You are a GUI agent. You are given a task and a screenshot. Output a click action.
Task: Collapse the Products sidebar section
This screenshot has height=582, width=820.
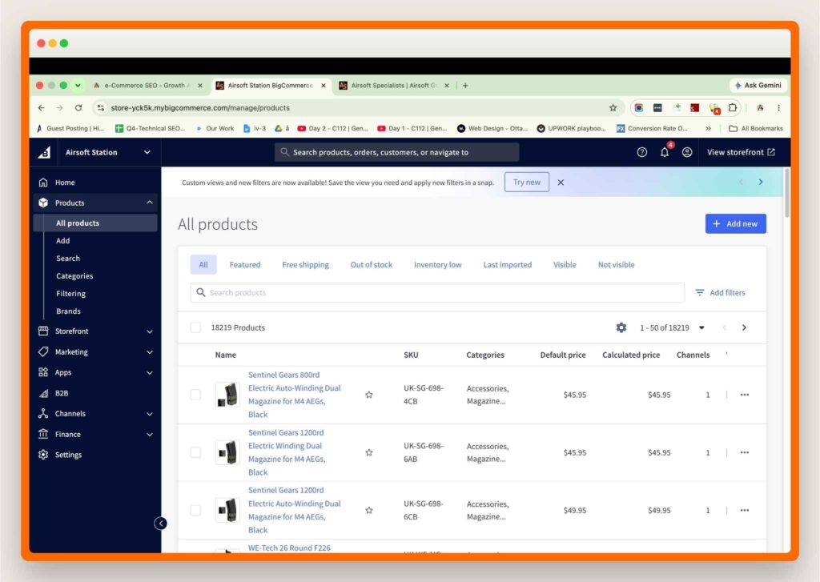[x=150, y=203]
